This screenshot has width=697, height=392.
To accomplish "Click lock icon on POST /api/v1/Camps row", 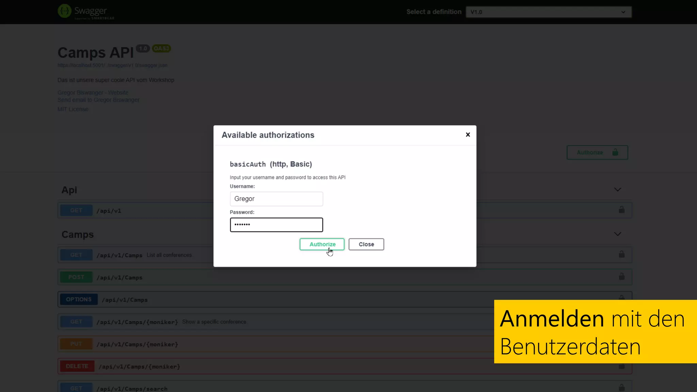I will 621,276.
